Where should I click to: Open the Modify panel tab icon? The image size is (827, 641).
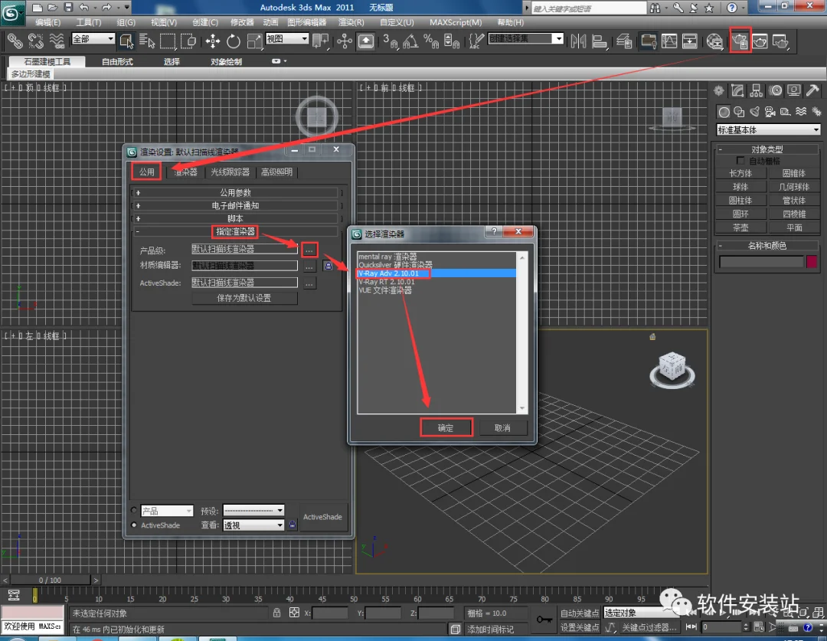pyautogui.click(x=737, y=90)
